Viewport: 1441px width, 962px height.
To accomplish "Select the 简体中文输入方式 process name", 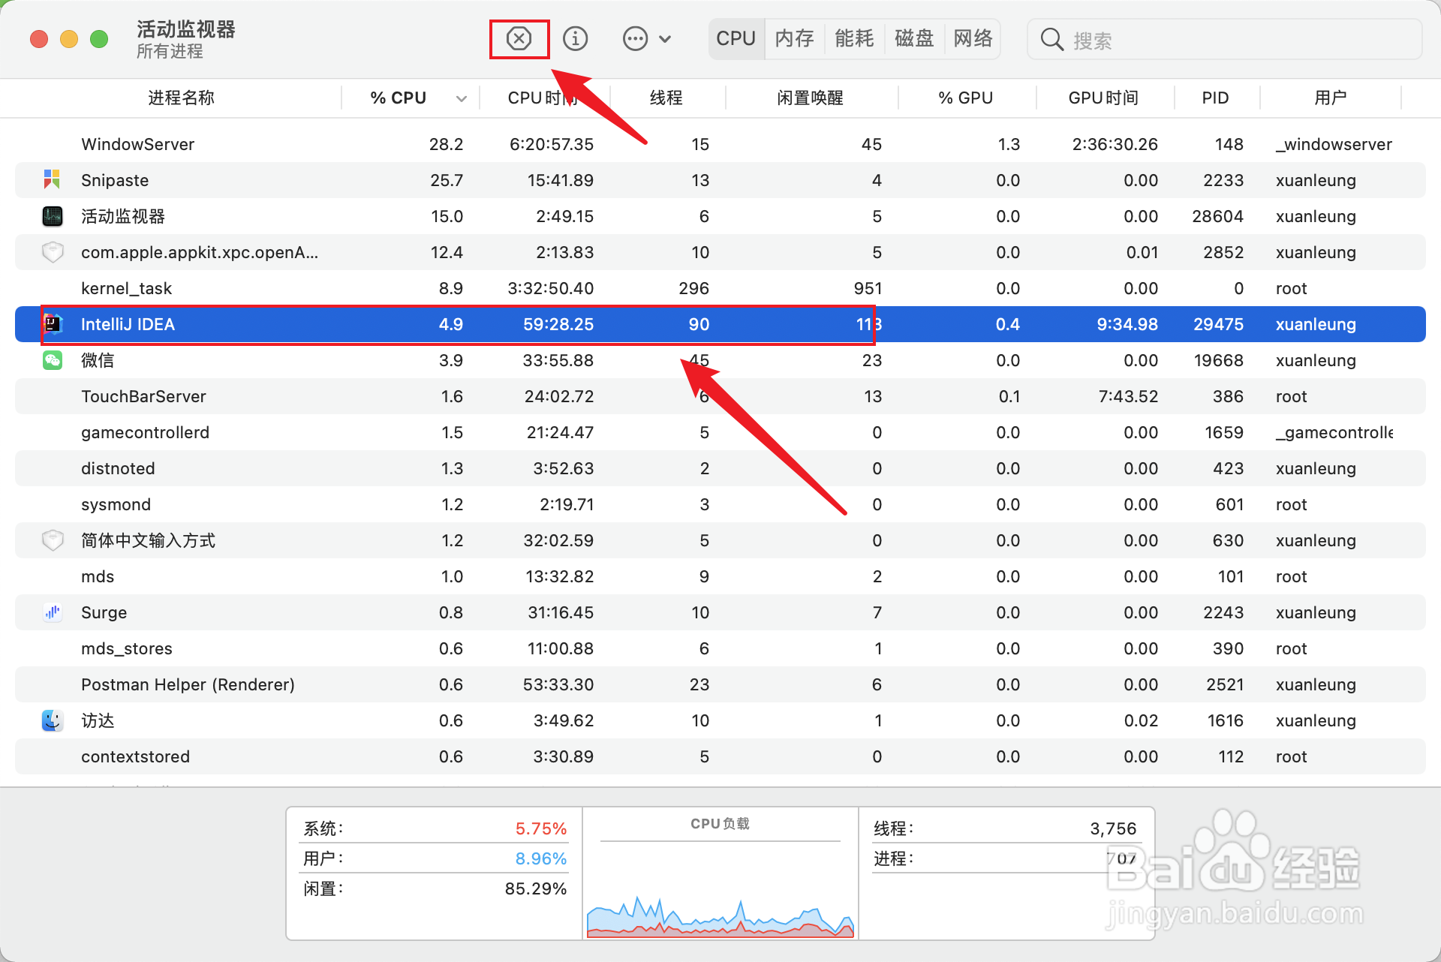I will [149, 540].
